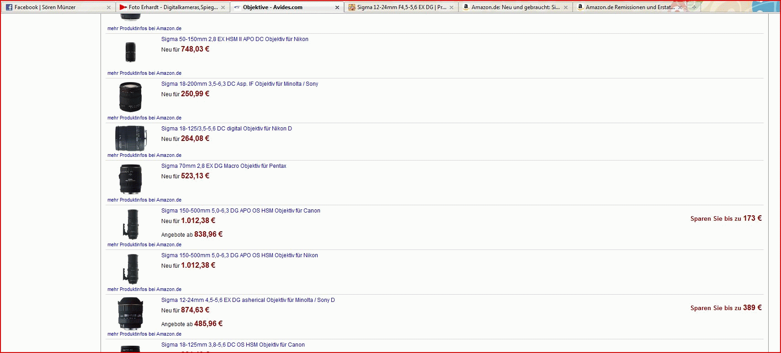781x353 pixels.
Task: Click the Sigma 12-24mm wide-angle lens image
Action: click(x=130, y=313)
